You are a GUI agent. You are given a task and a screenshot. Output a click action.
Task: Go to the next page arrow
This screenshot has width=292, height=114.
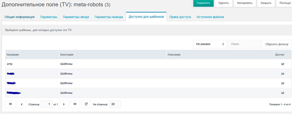pos(64,104)
